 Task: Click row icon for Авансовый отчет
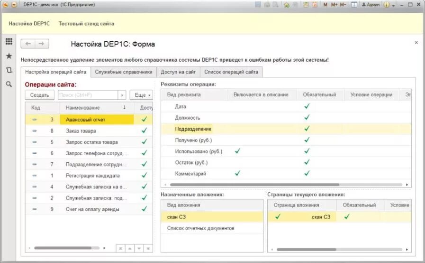[35, 120]
